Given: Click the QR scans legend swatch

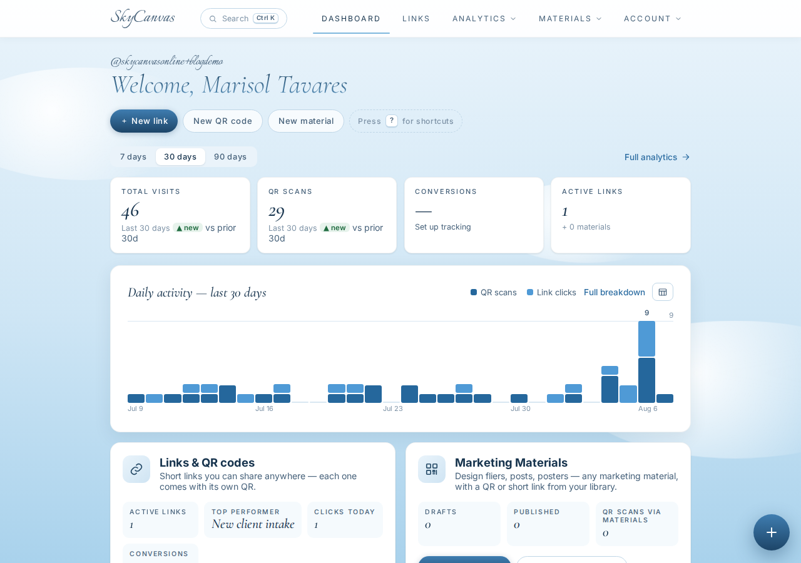Looking at the screenshot, I should [x=474, y=292].
